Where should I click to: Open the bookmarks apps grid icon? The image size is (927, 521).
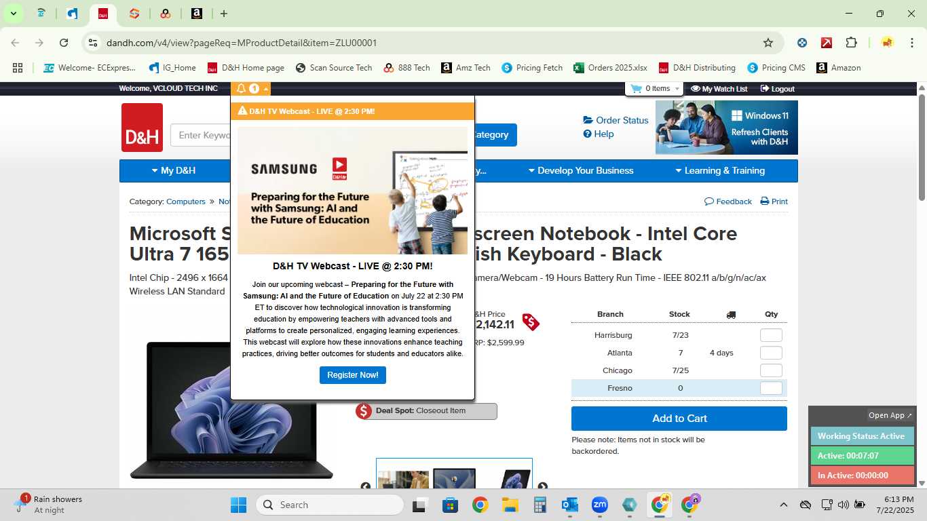click(18, 68)
